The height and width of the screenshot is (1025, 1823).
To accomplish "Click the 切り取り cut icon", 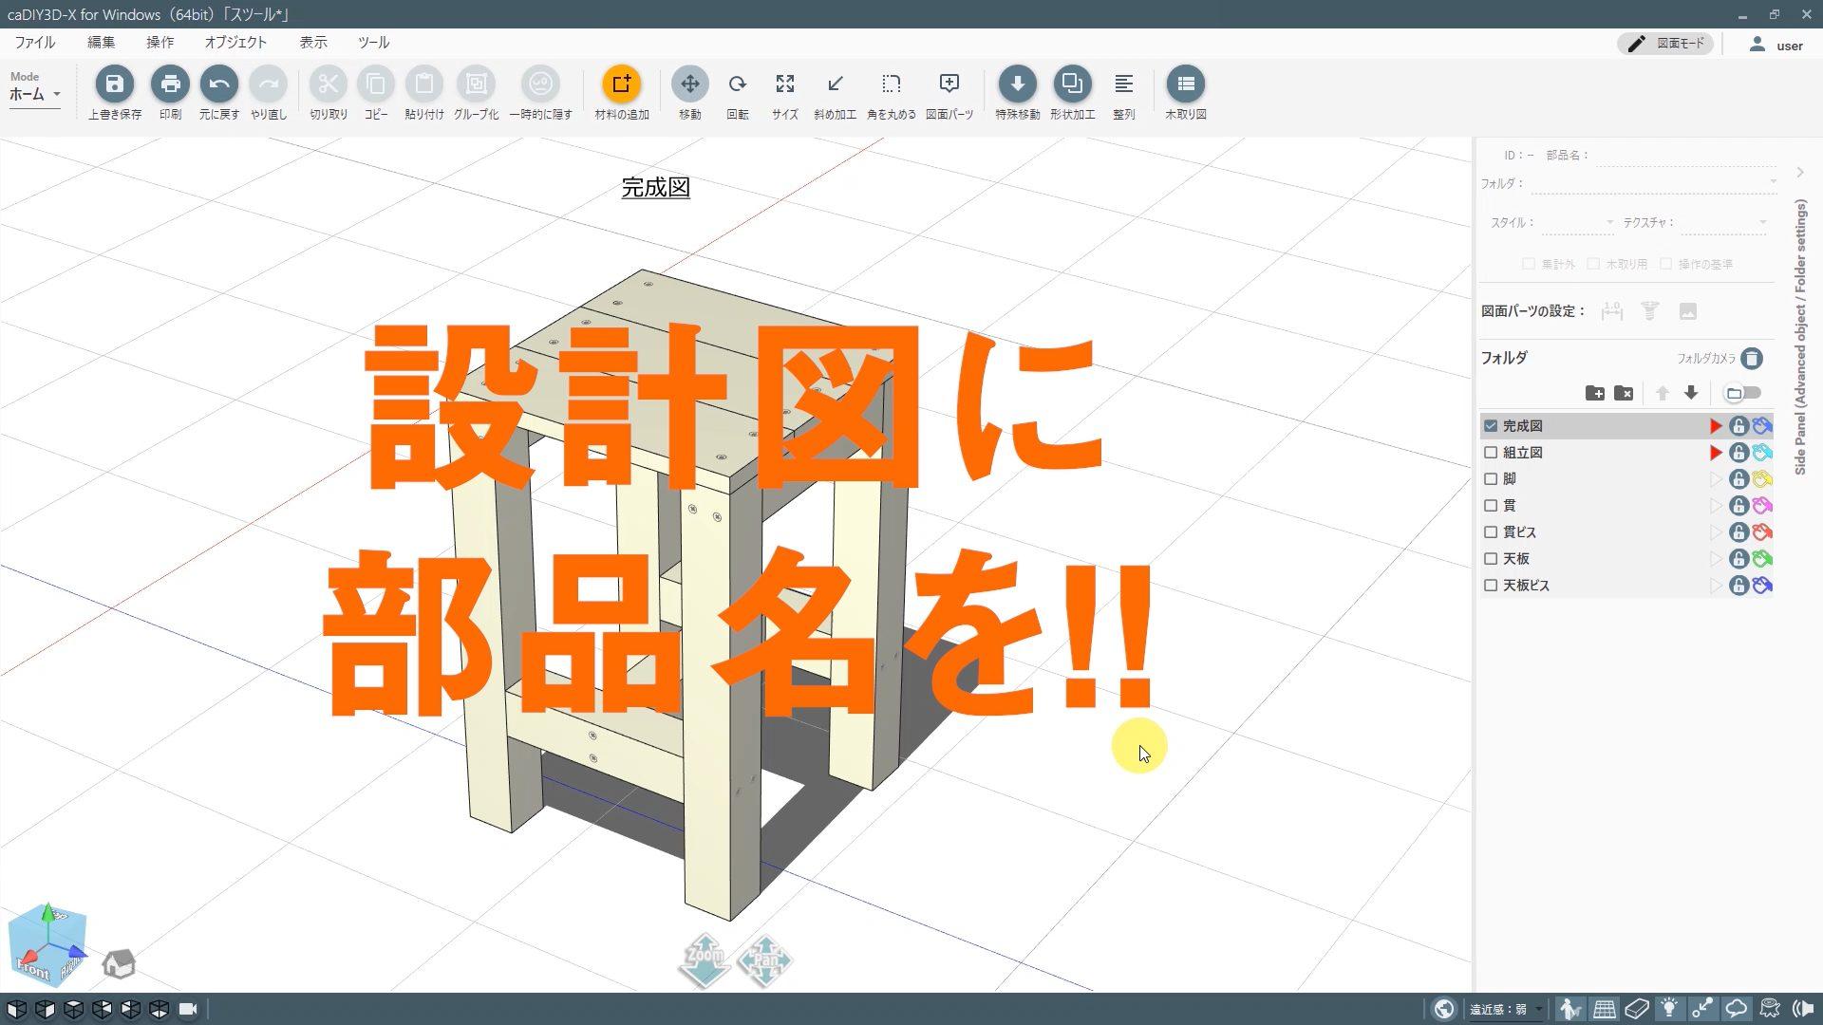I will [329, 84].
